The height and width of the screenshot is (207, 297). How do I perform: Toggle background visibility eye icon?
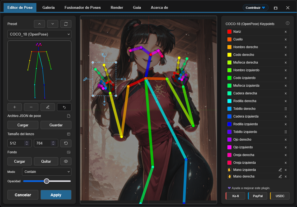coord(66,161)
